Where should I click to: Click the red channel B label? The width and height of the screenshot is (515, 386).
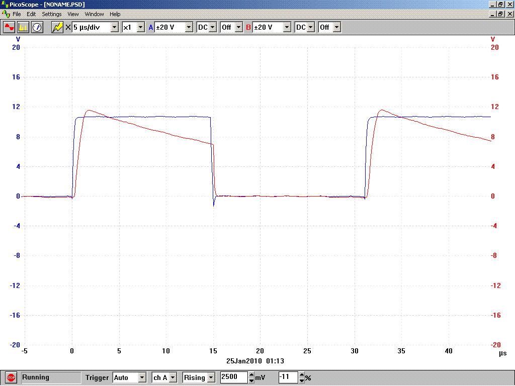click(248, 27)
